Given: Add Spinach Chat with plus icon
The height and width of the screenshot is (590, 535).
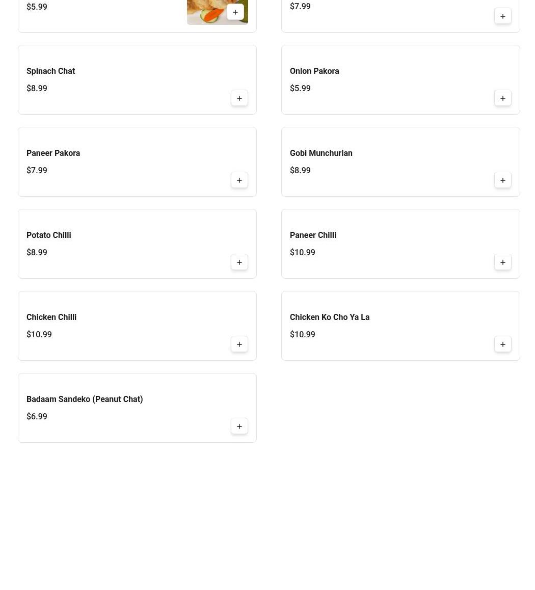Looking at the screenshot, I should click(239, 98).
